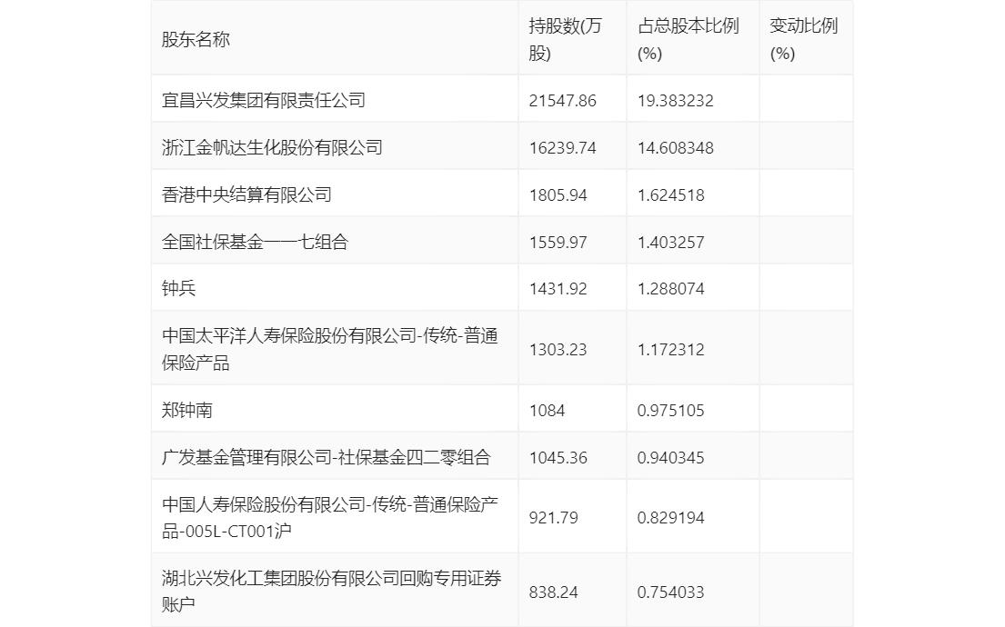Image resolution: width=1005 pixels, height=627 pixels.
Task: Select shareholder 宜昌兴发集团有限责任公司
Action: [x=264, y=100]
